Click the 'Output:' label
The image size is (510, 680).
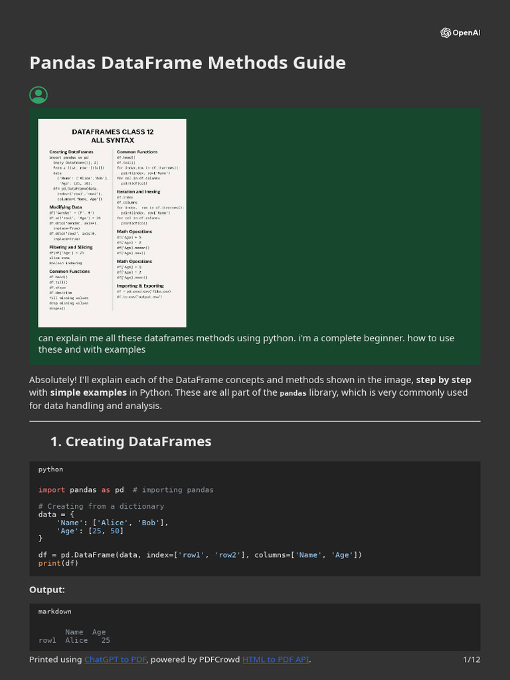47,590
